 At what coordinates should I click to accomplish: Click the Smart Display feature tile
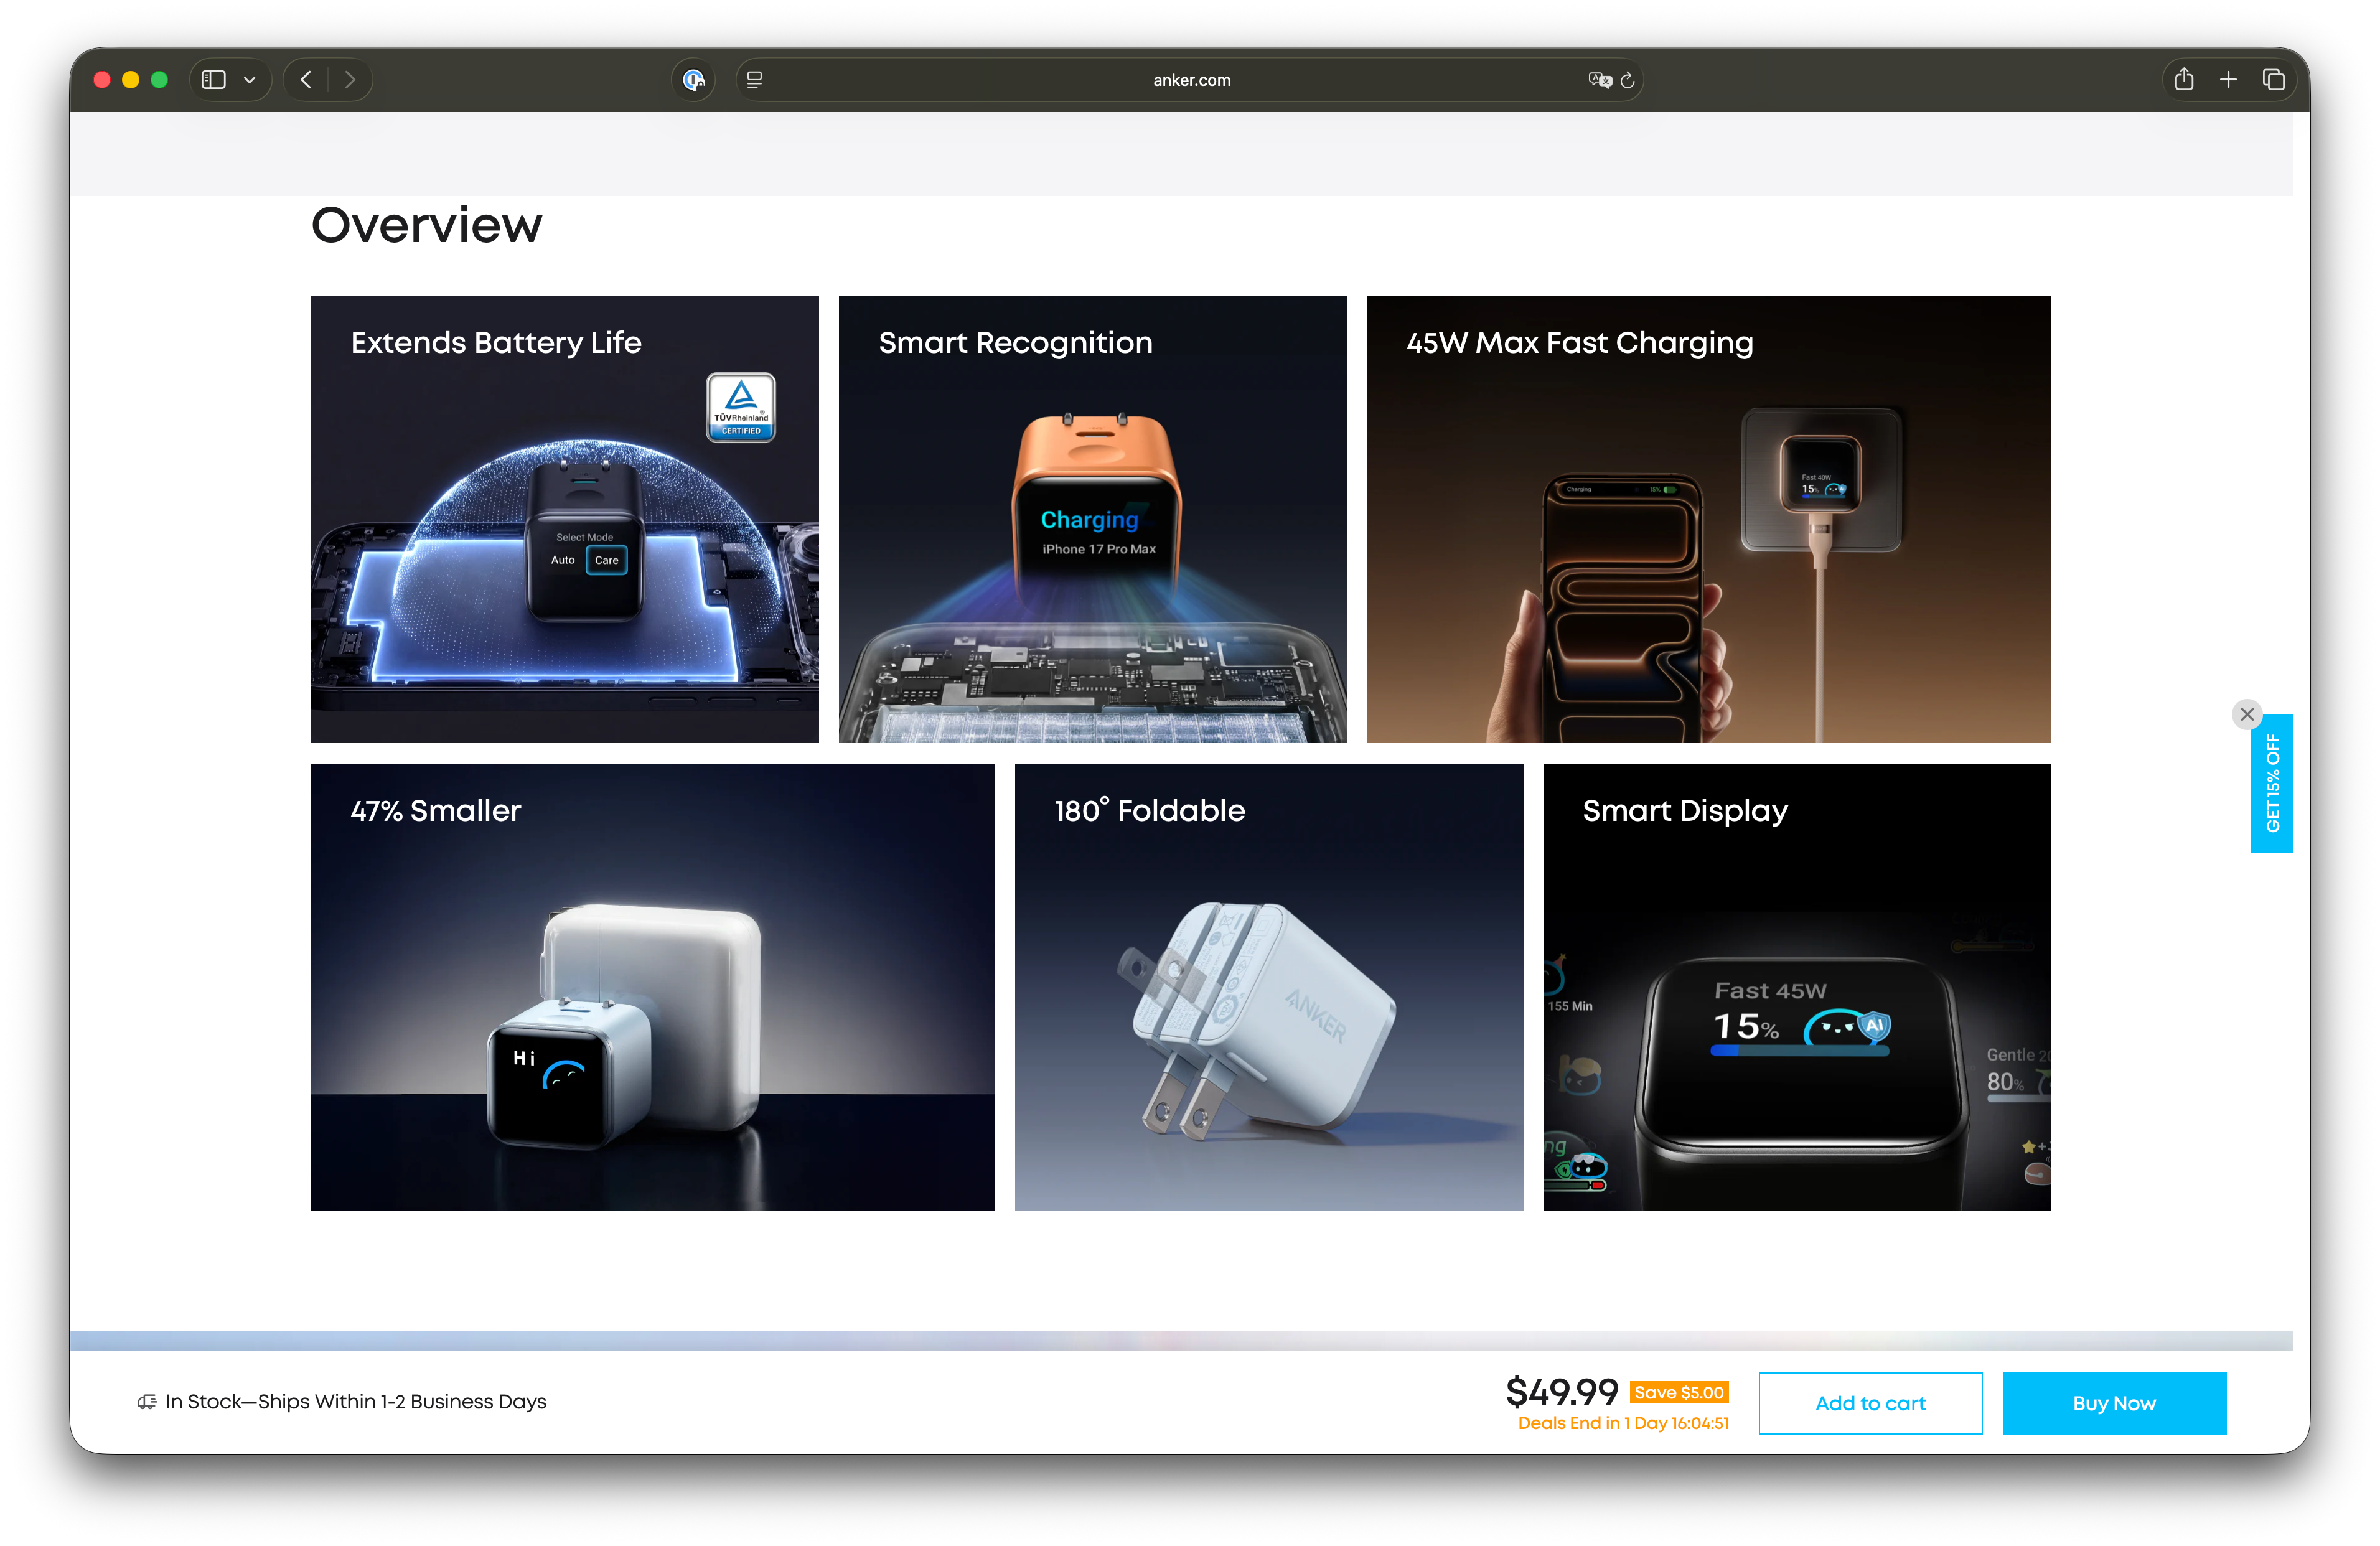tap(1796, 987)
